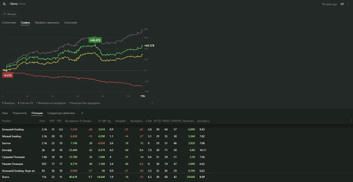Image resolution: width=353 pixels, height=182 pixels.
Task: Click the +45.37$ end value label
Action: pos(149,46)
